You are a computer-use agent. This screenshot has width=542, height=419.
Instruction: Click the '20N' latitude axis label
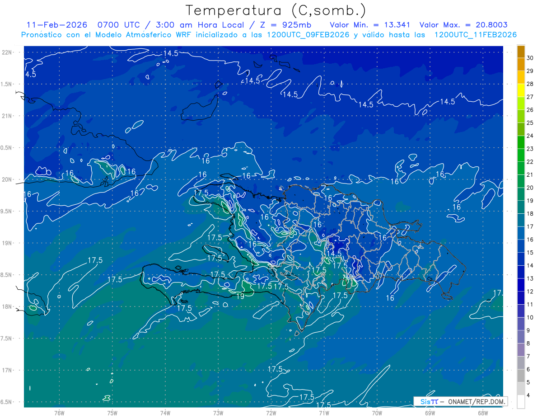point(7,179)
